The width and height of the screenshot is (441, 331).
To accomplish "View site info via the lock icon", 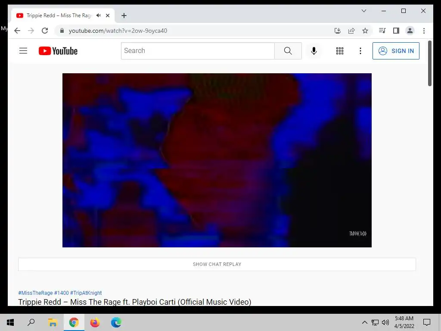I will [62, 31].
